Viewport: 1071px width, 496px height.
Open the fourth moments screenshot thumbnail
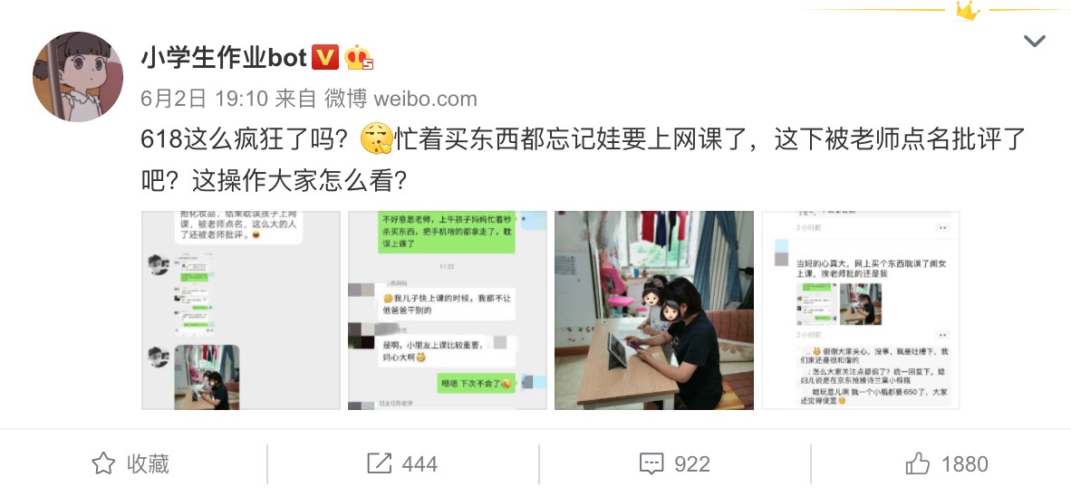[x=861, y=310]
